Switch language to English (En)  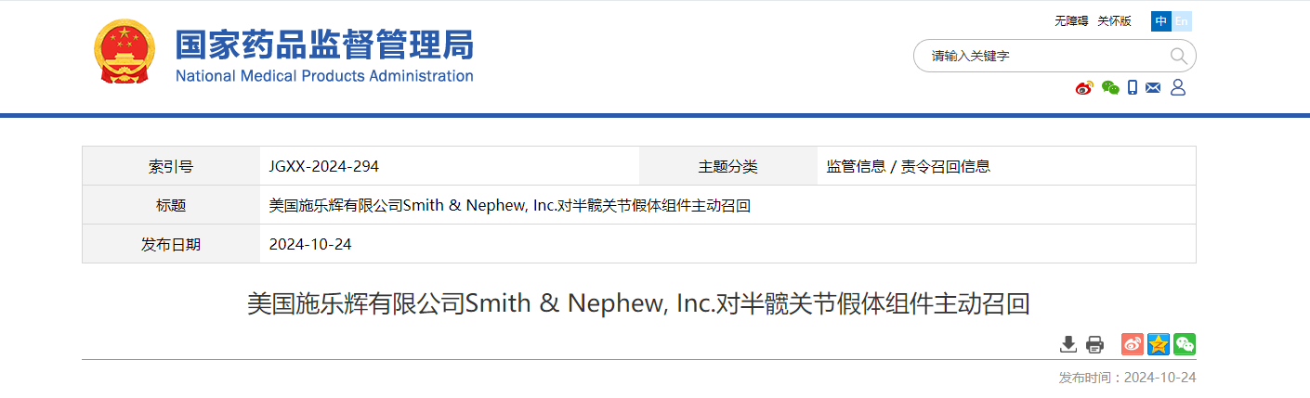tap(1182, 21)
